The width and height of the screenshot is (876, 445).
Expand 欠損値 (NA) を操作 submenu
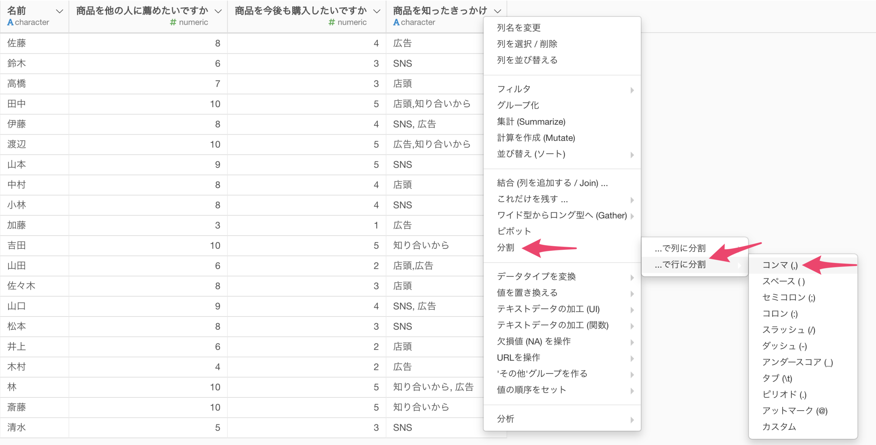point(562,342)
